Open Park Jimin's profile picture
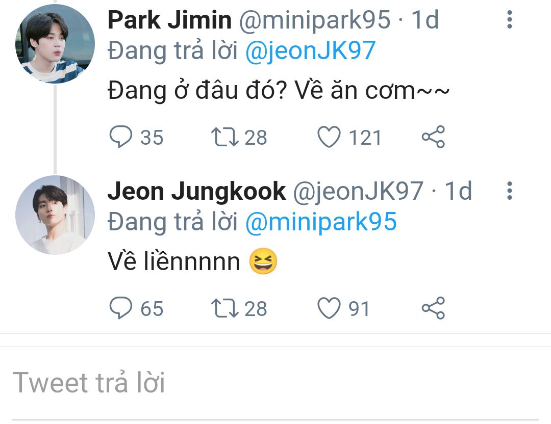 [55, 43]
